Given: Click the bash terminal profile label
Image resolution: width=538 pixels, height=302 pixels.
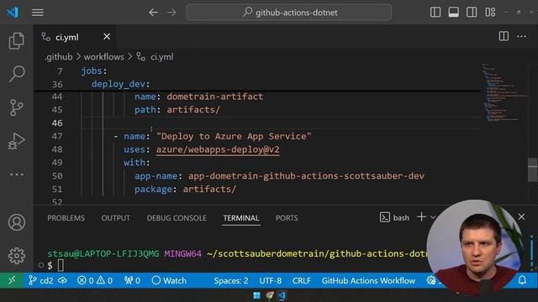Looking at the screenshot, I should 394,217.
